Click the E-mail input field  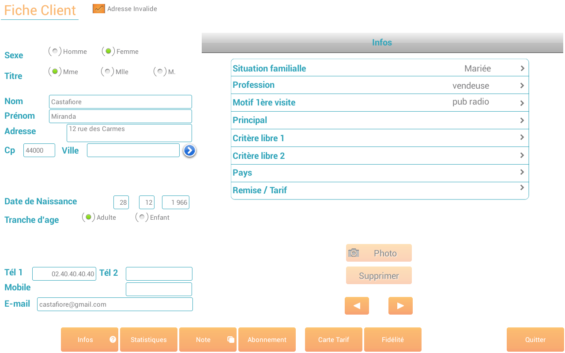coord(115,304)
